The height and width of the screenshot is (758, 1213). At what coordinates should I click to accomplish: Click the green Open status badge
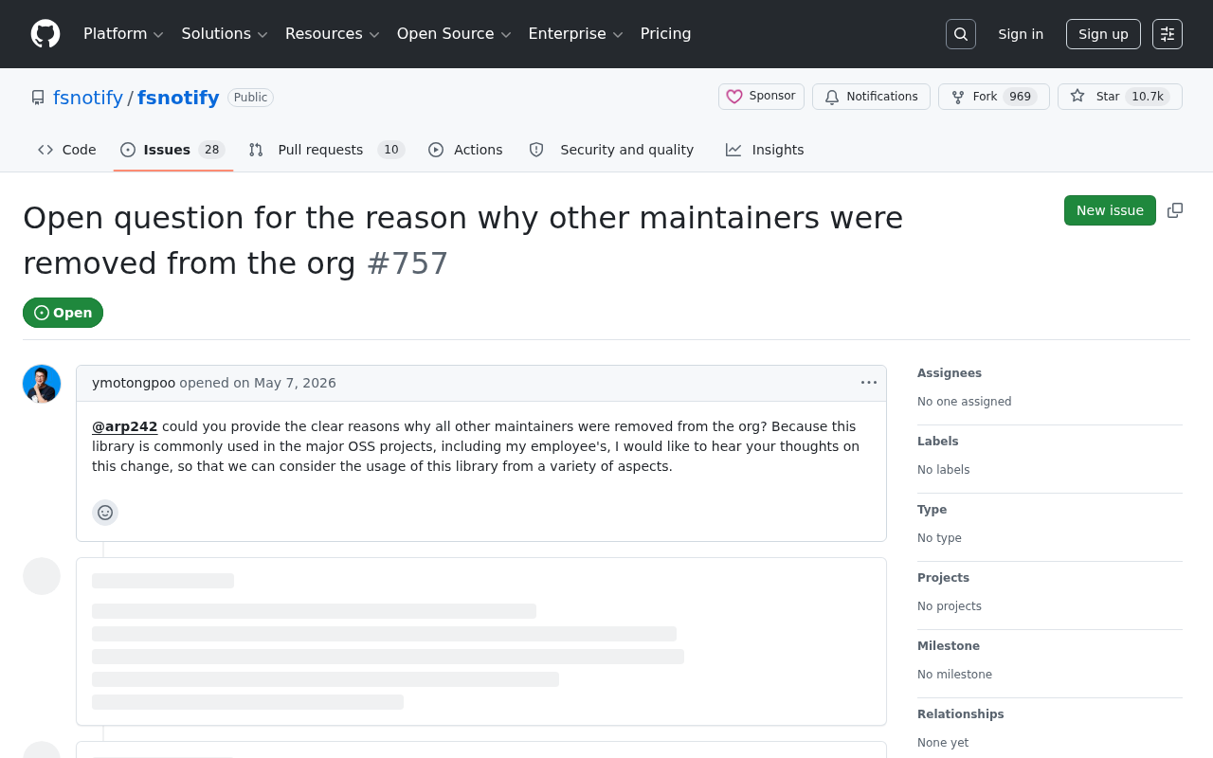coord(63,313)
